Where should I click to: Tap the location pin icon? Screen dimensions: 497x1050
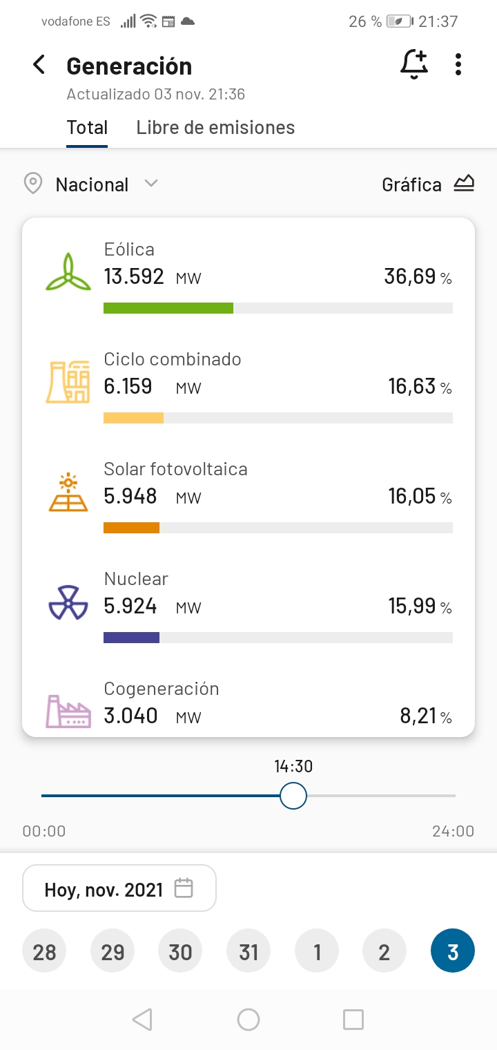coord(32,184)
